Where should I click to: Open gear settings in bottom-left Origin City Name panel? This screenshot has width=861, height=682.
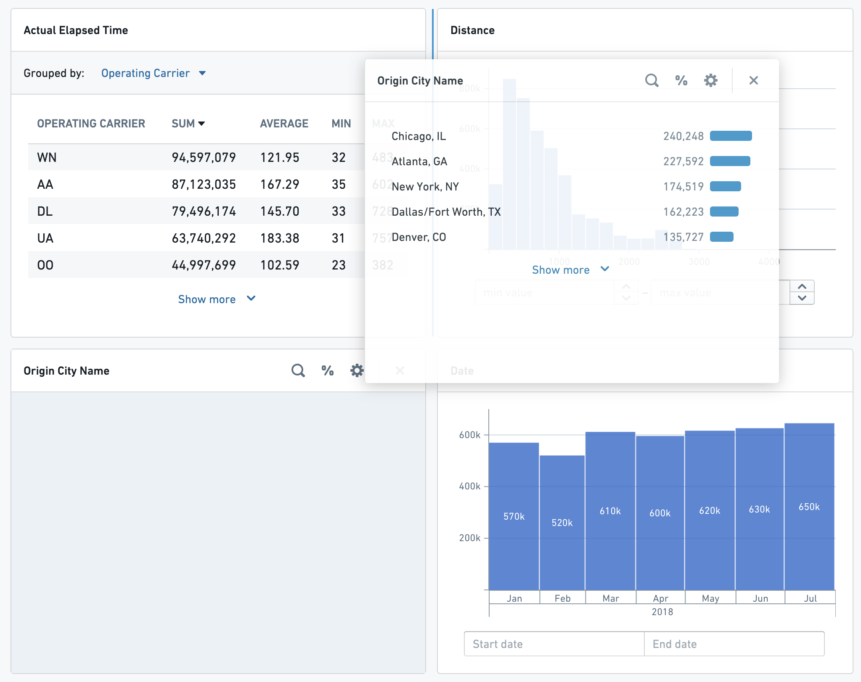(357, 370)
